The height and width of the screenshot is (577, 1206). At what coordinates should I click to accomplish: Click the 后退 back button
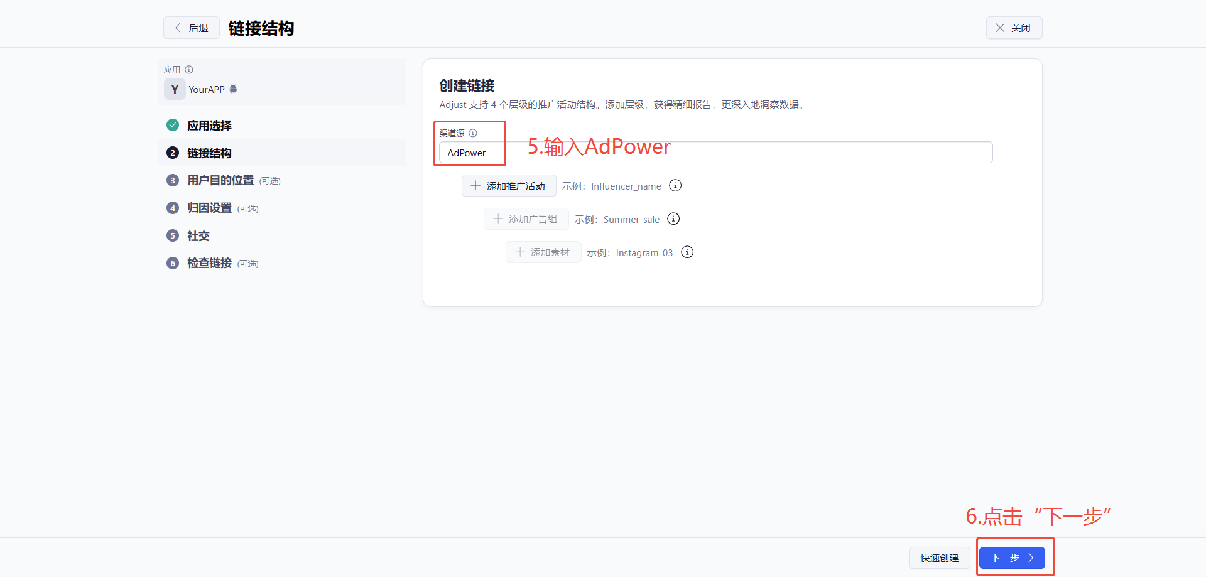(x=192, y=28)
